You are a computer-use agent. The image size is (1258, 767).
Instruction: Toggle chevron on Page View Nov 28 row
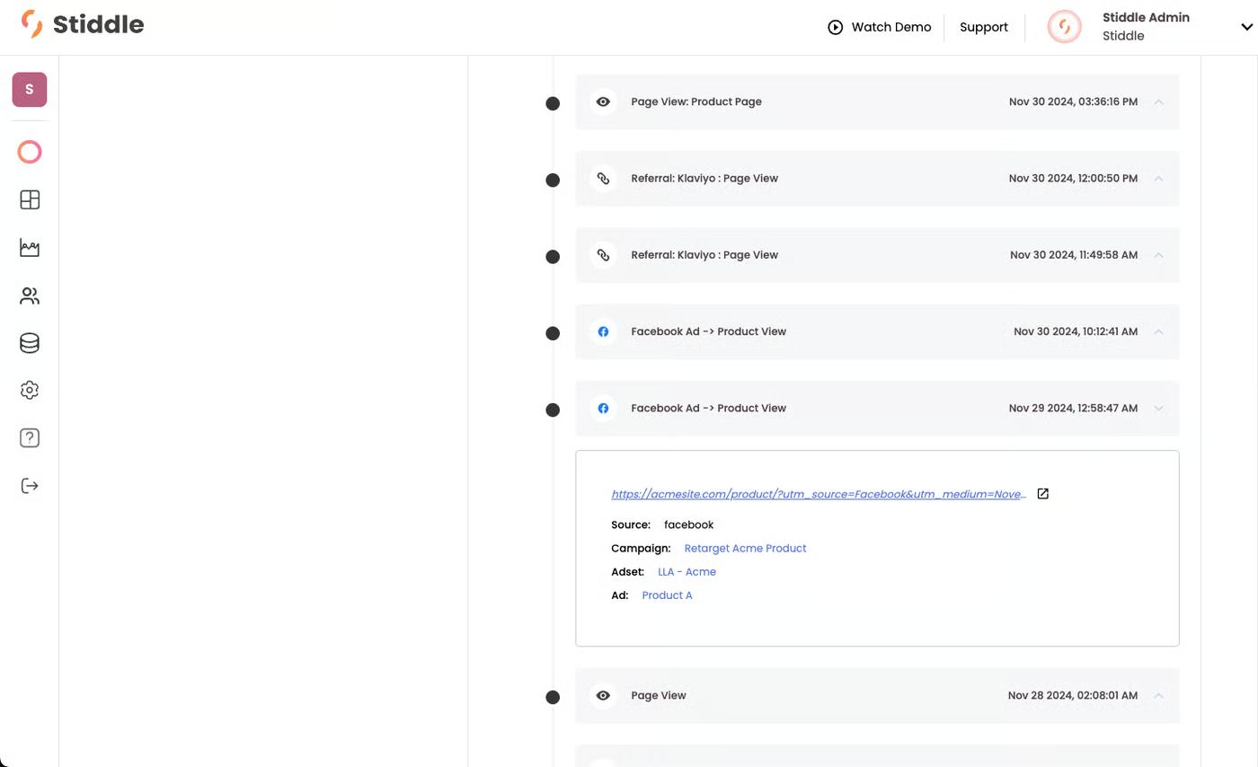pos(1158,695)
